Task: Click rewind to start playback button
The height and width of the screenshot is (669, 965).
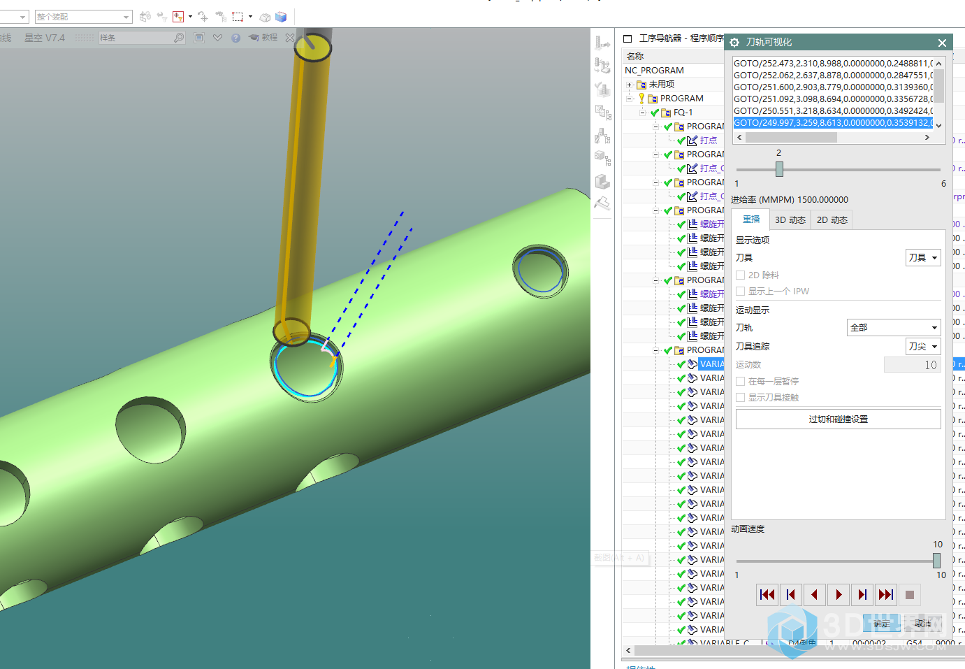Action: pos(767,595)
